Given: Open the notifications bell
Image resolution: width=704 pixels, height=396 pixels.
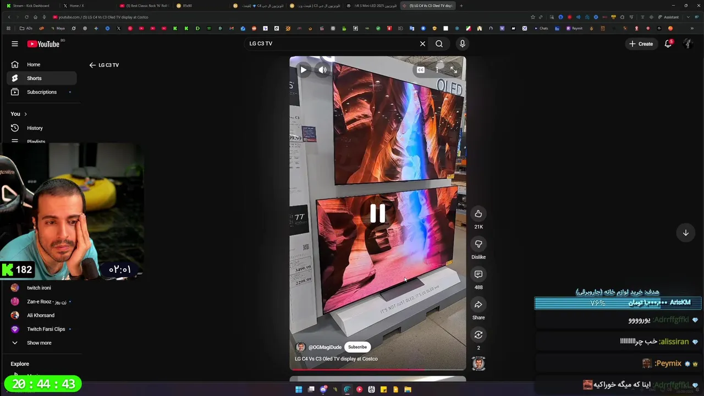Looking at the screenshot, I should click(x=668, y=44).
